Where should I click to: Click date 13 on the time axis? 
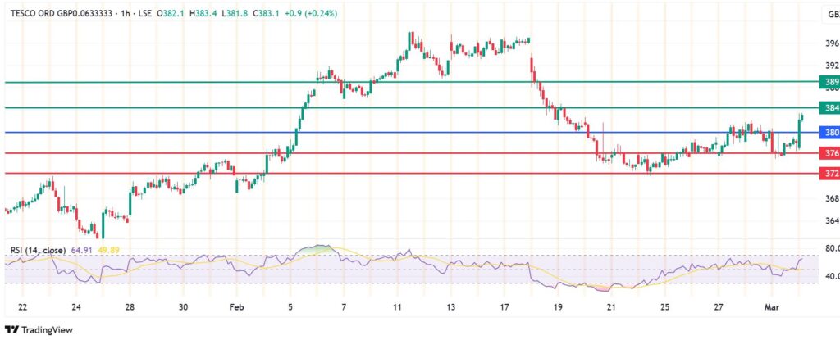450,306
